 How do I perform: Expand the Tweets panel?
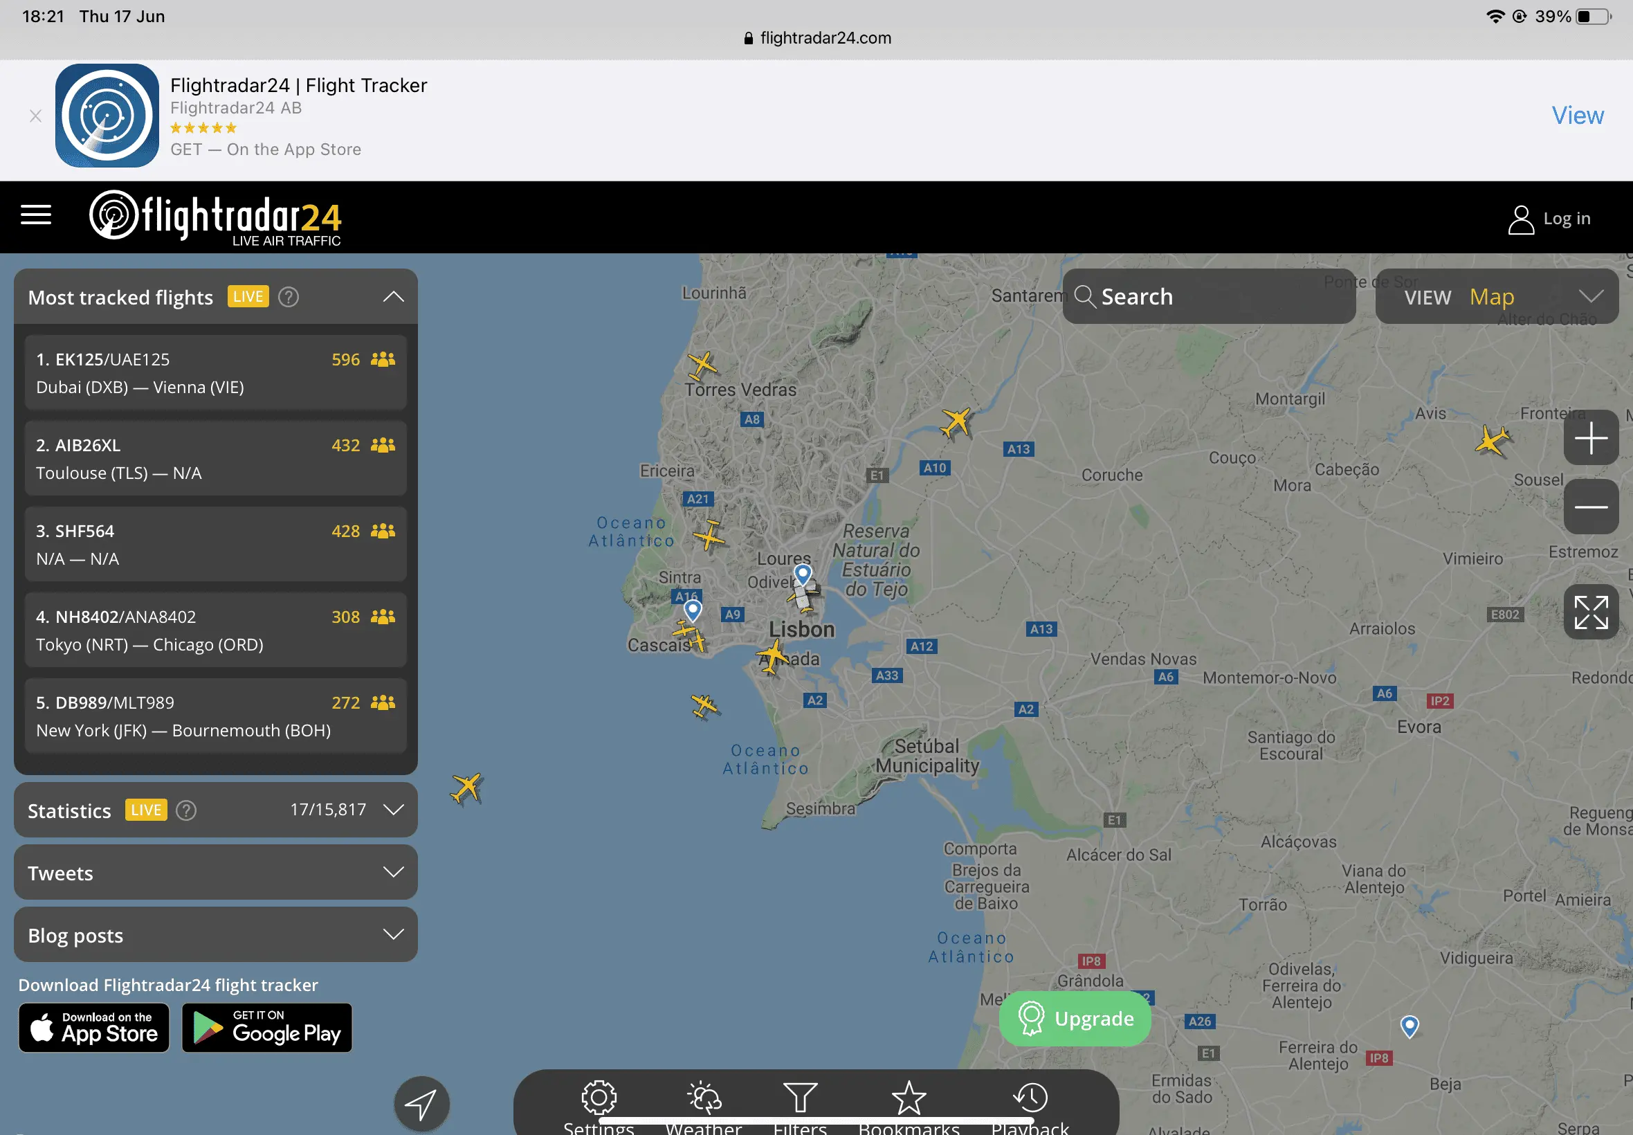tap(393, 872)
